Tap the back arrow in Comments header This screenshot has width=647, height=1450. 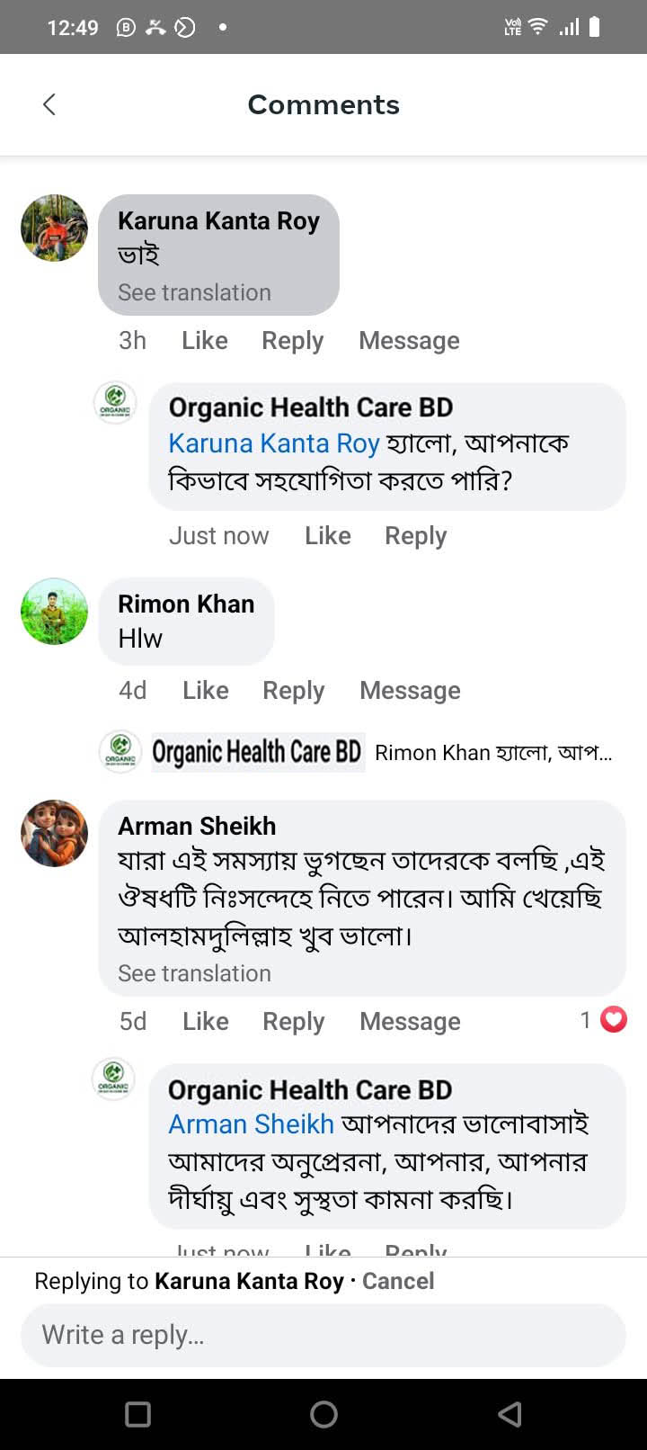(49, 104)
